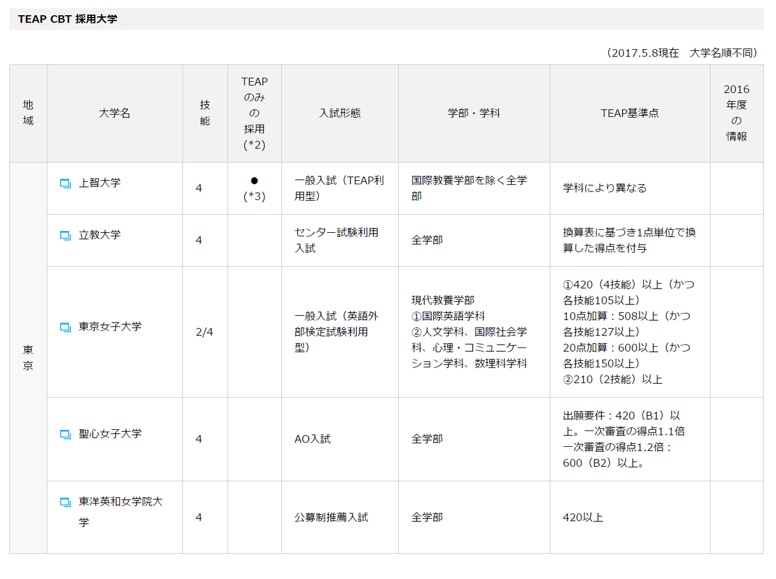Click 出願要件：420（B1）以上 cell
This screenshot has width=776, height=579.
[x=630, y=440]
